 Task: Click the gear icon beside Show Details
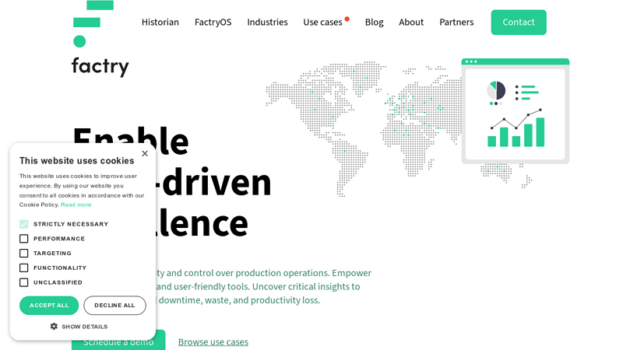pyautogui.click(x=54, y=326)
